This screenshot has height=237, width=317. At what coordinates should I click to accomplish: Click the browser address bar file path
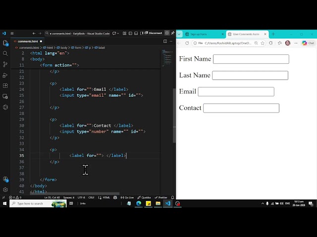[x=228, y=43]
